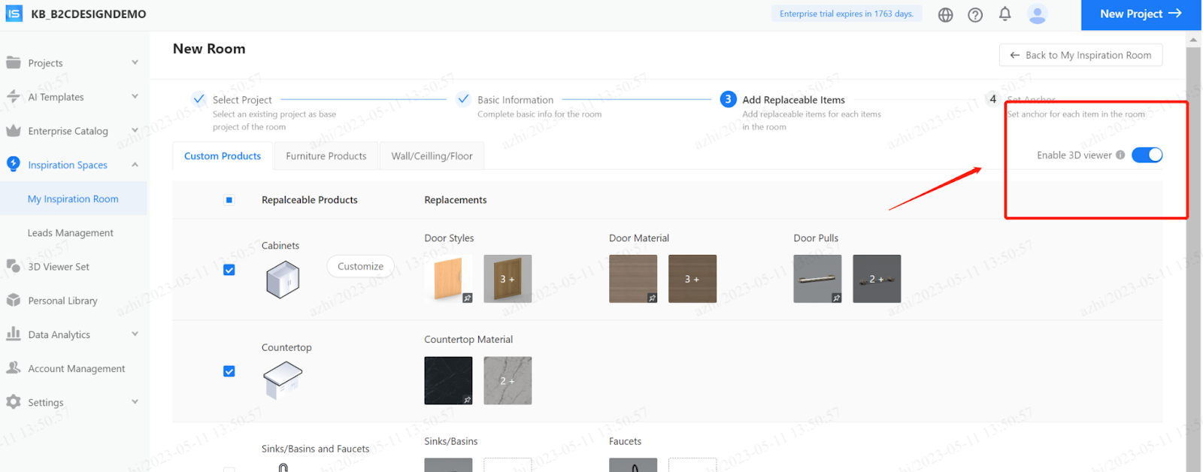The height and width of the screenshot is (472, 1203).
Task: Uncheck the Countertop checkbox
Action: tap(229, 371)
